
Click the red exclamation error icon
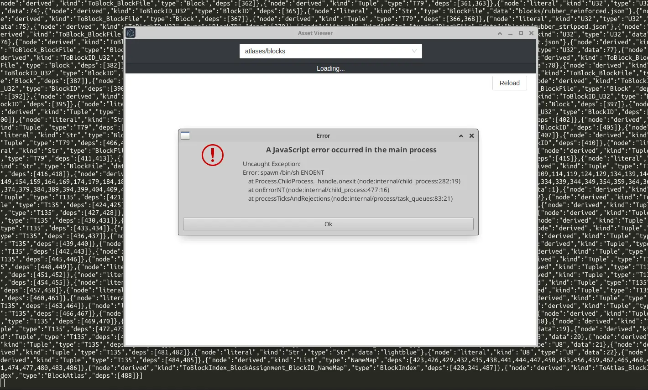213,155
